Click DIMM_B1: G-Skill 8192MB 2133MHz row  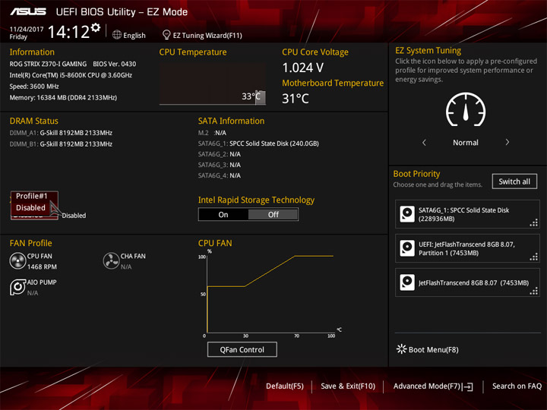[61, 143]
